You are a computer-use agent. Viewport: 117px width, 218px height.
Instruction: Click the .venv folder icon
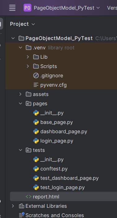29,48
